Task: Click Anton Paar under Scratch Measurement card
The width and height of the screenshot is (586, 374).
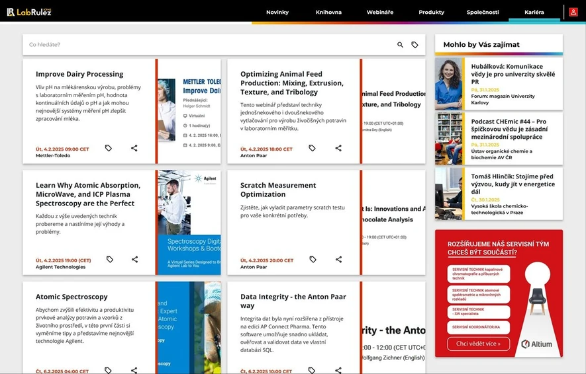Action: (x=254, y=266)
